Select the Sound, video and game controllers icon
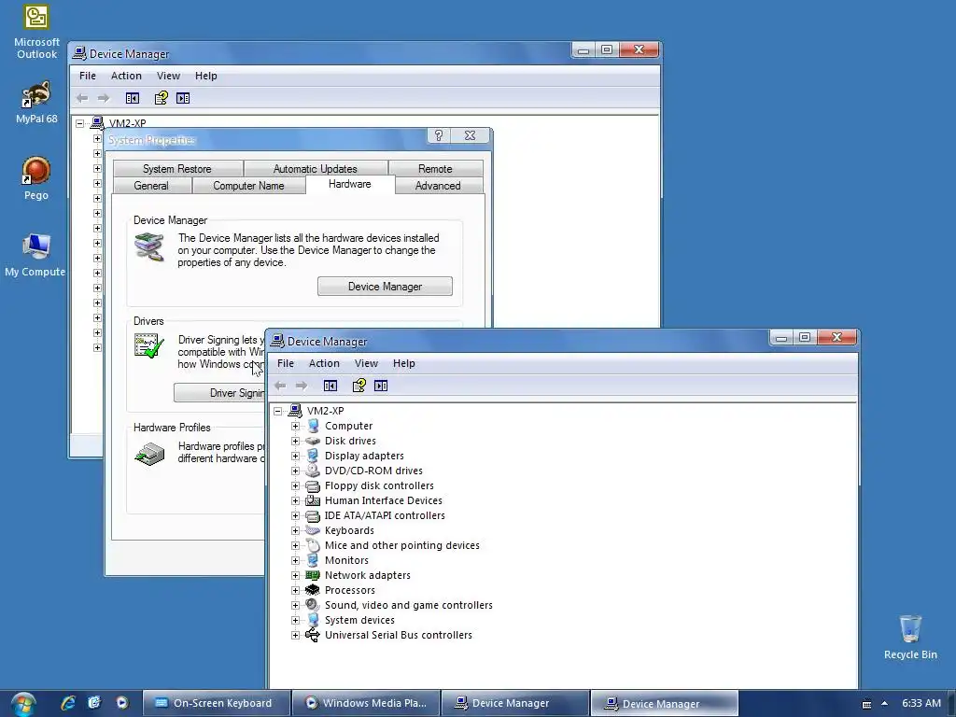The width and height of the screenshot is (956, 717). (x=313, y=605)
